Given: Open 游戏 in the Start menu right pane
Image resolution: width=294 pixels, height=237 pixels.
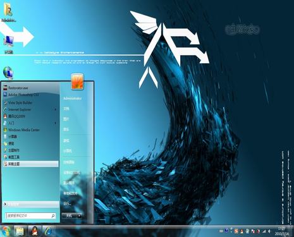Looking at the screenshot, I should (x=66, y=140).
